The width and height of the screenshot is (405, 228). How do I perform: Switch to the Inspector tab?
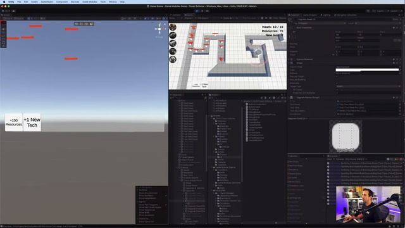point(294,15)
